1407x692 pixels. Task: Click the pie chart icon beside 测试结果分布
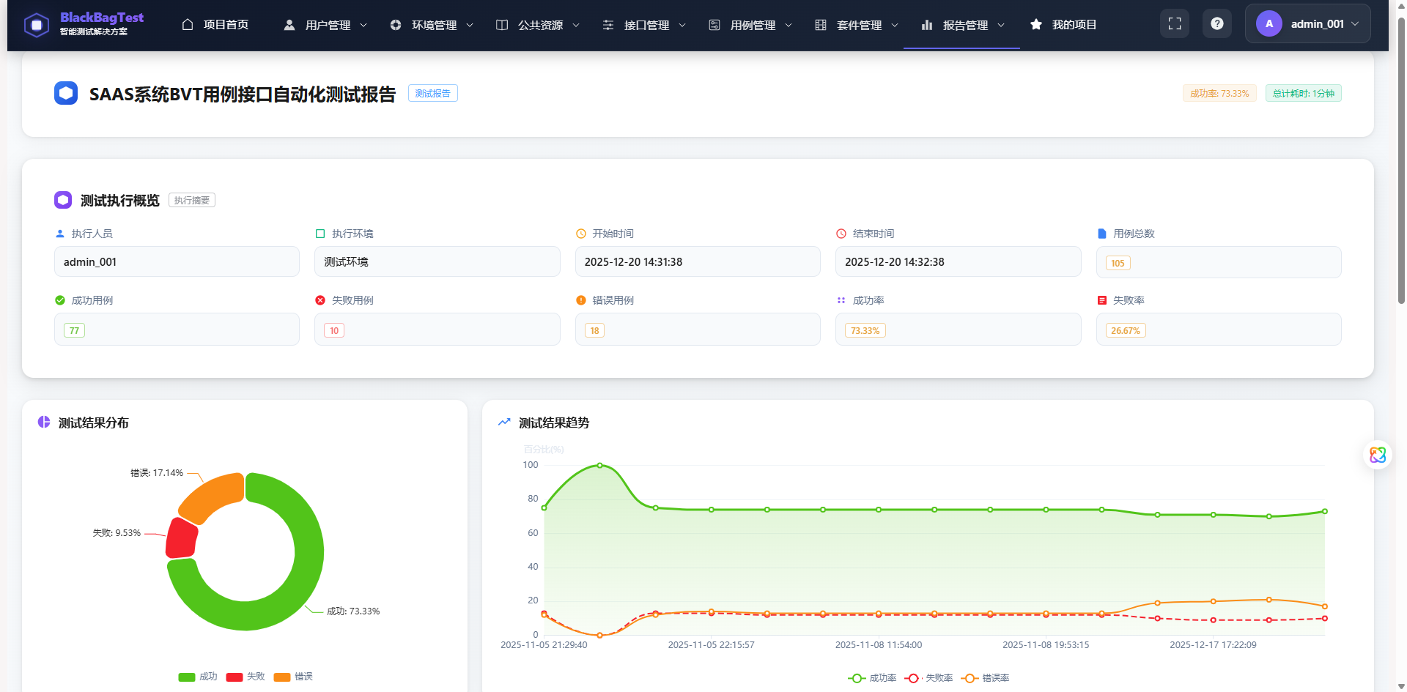click(44, 422)
